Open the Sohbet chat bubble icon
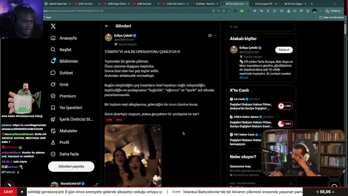The image size is (348, 196). point(53,73)
